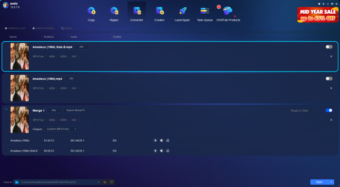Open the DVDFab Products icon
Image resolution: width=340 pixels, height=187 pixels.
pyautogui.click(x=228, y=11)
